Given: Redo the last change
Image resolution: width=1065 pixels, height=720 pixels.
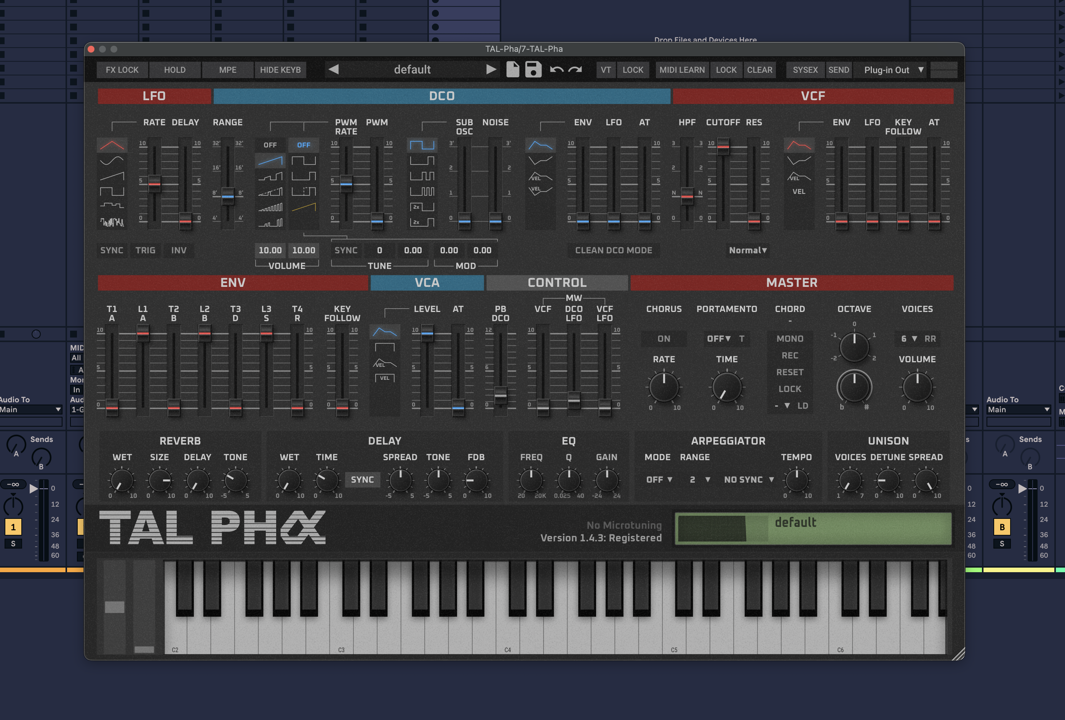Looking at the screenshot, I should (x=575, y=70).
